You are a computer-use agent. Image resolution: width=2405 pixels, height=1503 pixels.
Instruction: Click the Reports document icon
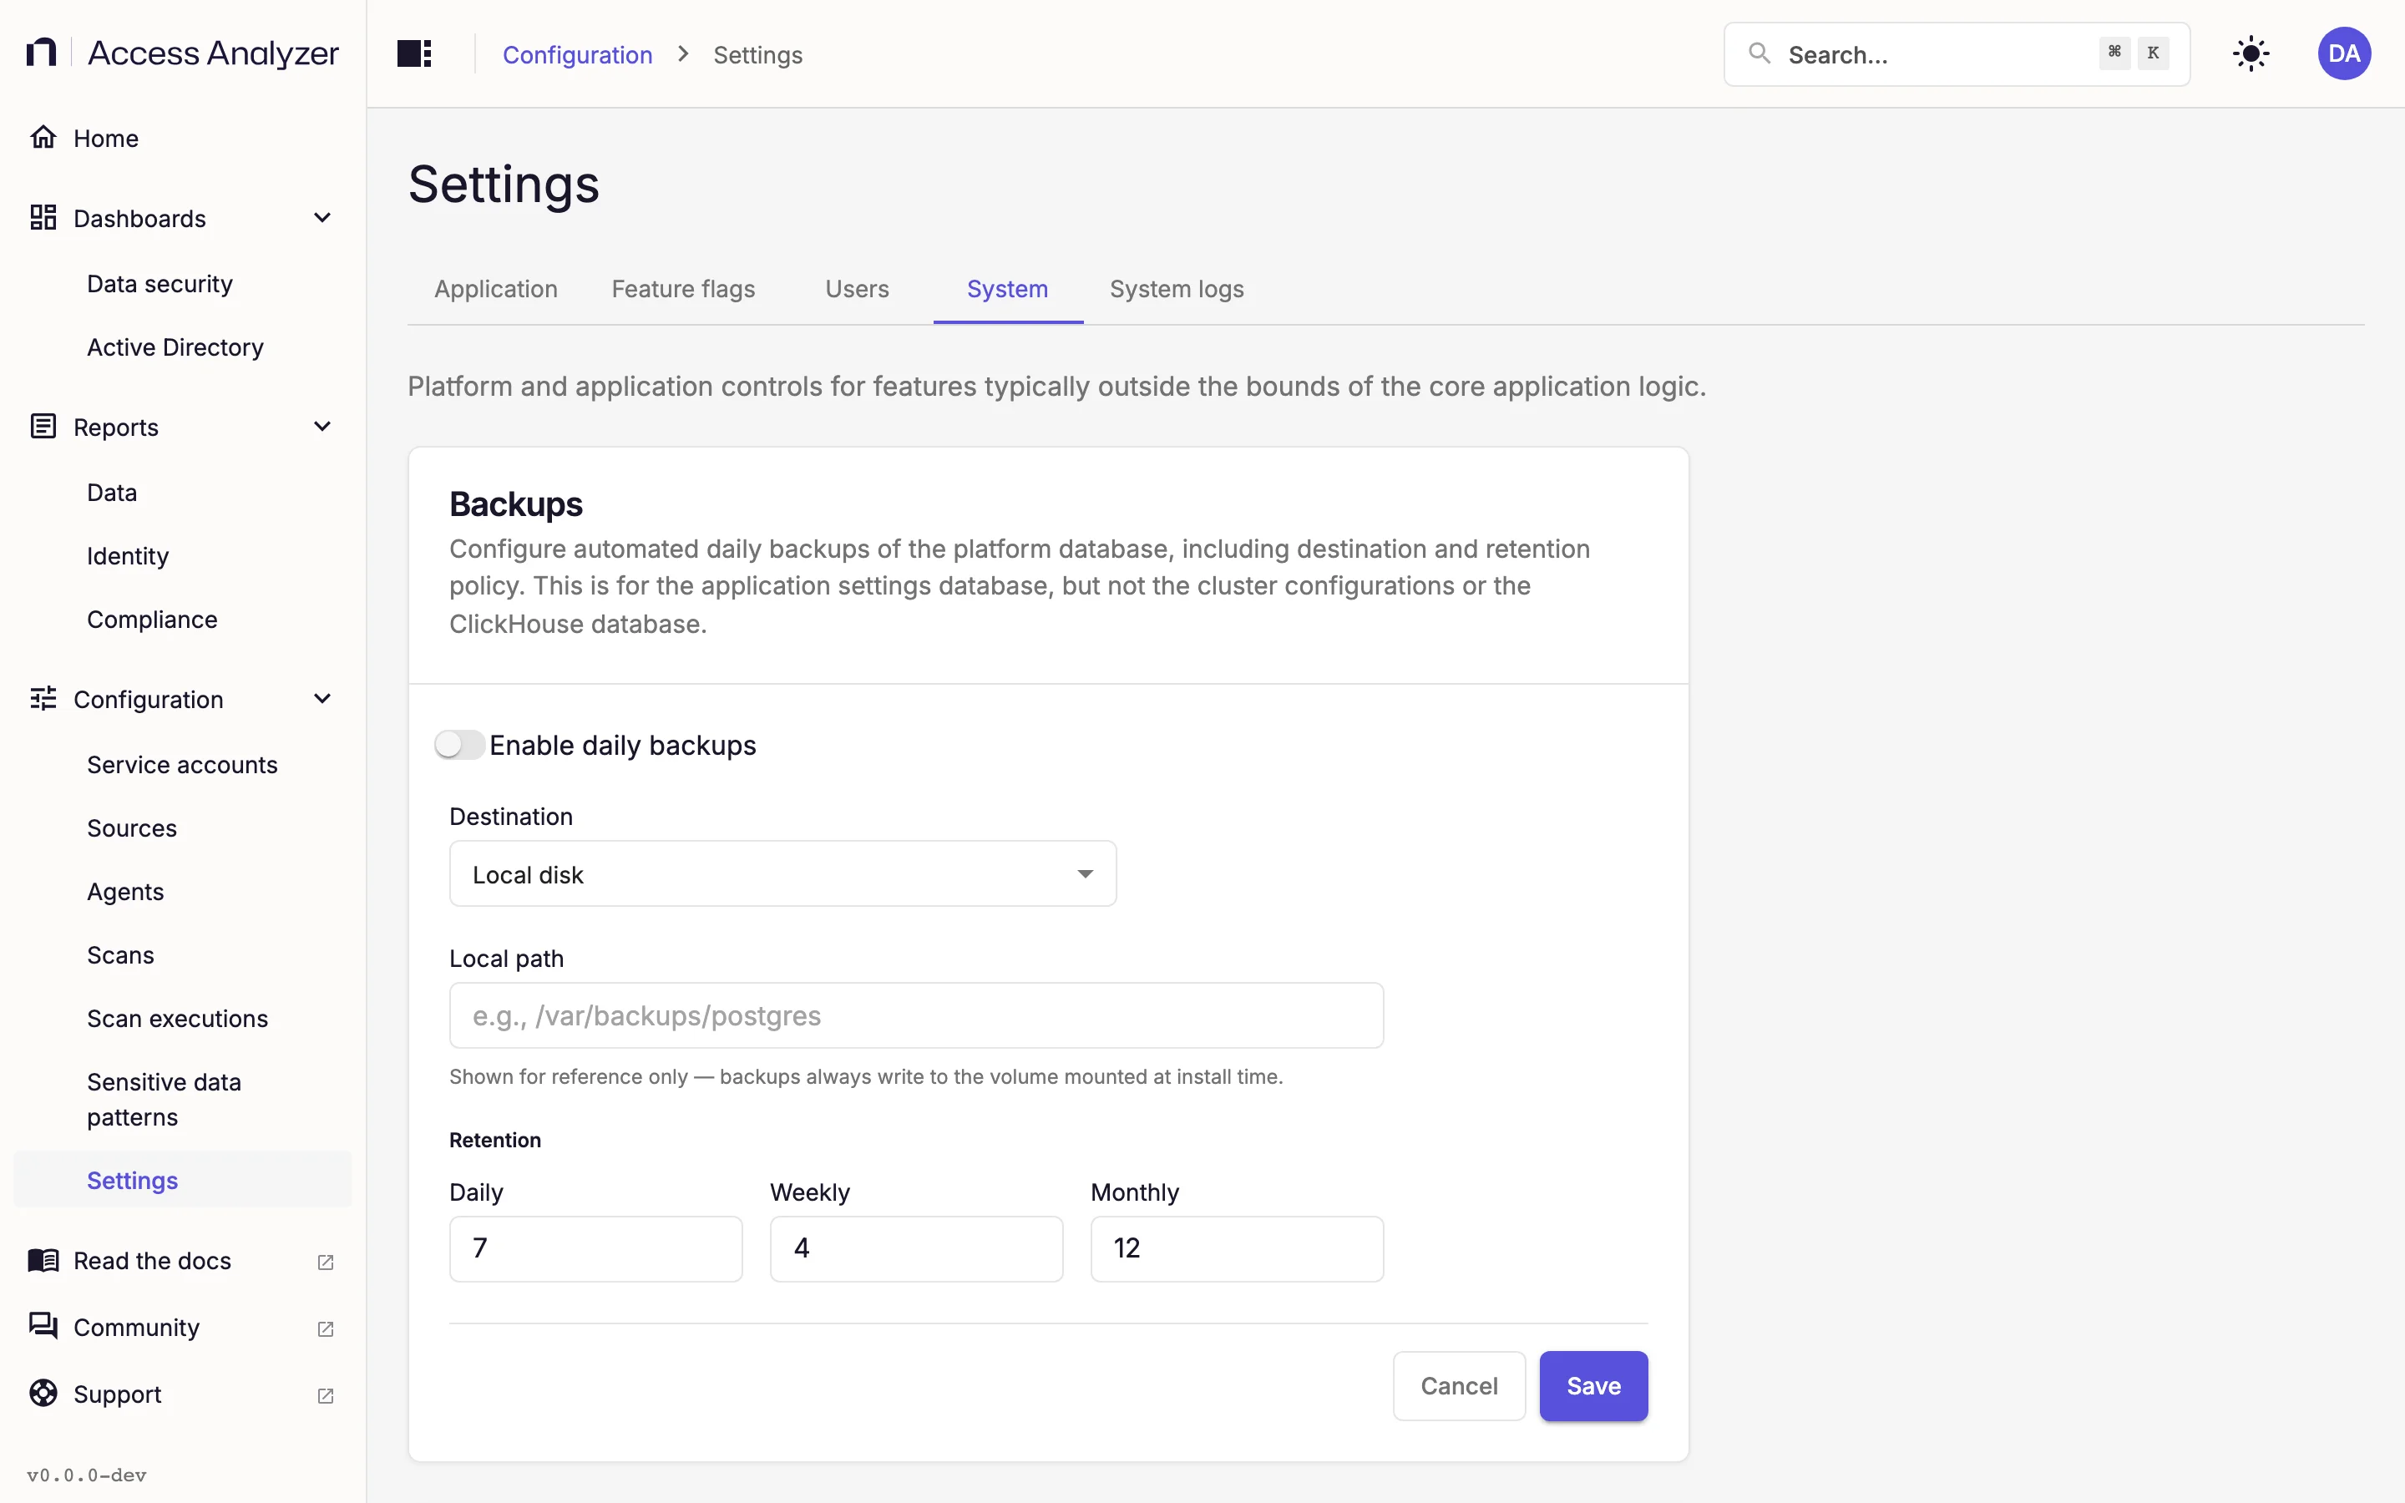pos(43,427)
